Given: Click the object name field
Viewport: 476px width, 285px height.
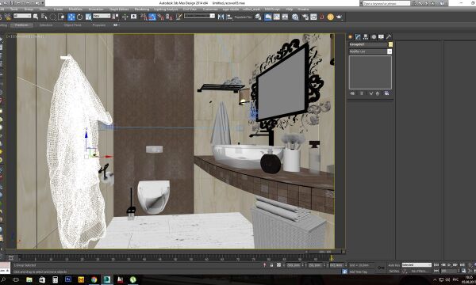Looking at the screenshot, I should [368, 44].
